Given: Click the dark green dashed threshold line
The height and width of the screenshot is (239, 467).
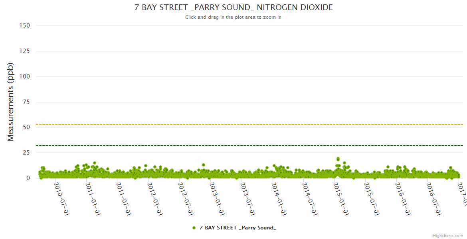Looking at the screenshot, I should [239, 145].
